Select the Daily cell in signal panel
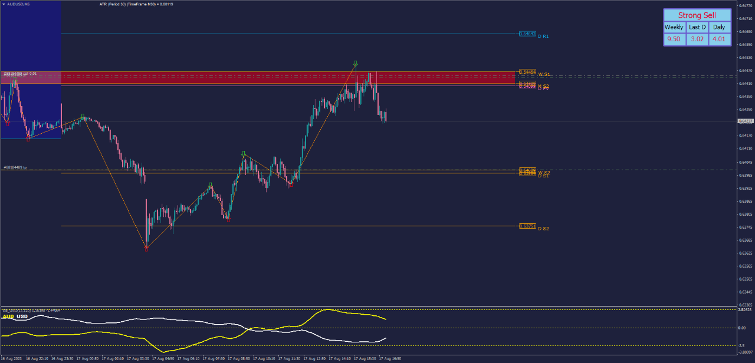Image resolution: width=755 pixels, height=363 pixels. coord(720,27)
